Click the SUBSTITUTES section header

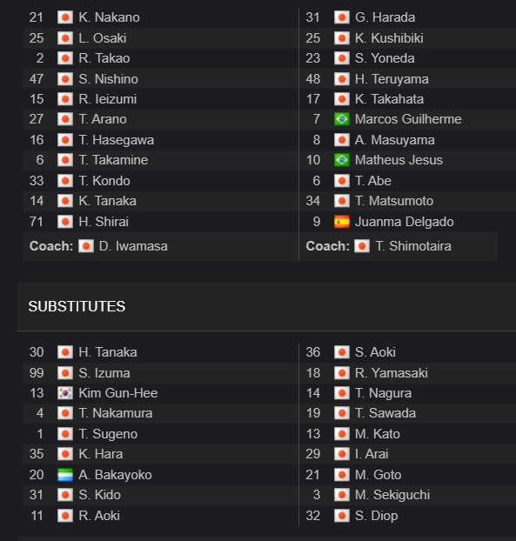pos(77,306)
